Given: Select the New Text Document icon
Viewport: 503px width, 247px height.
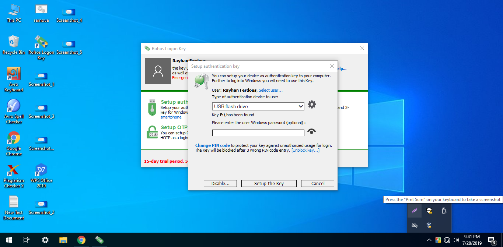Looking at the screenshot, I should click(x=14, y=208).
